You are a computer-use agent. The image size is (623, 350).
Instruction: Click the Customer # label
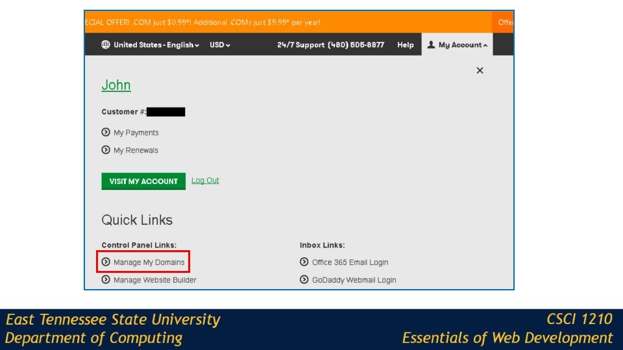123,111
